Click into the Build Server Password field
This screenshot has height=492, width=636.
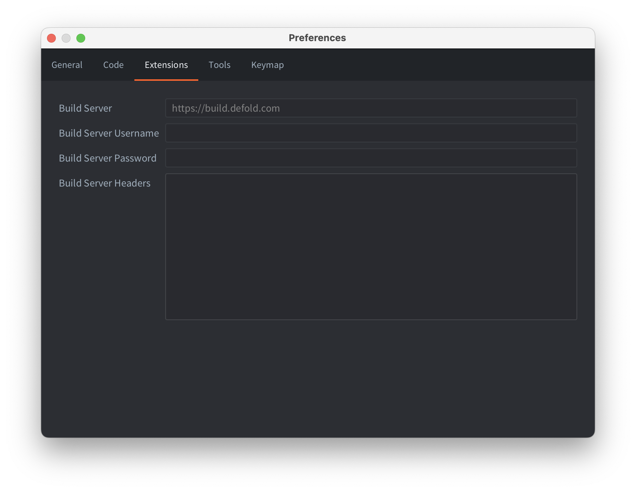coord(371,158)
